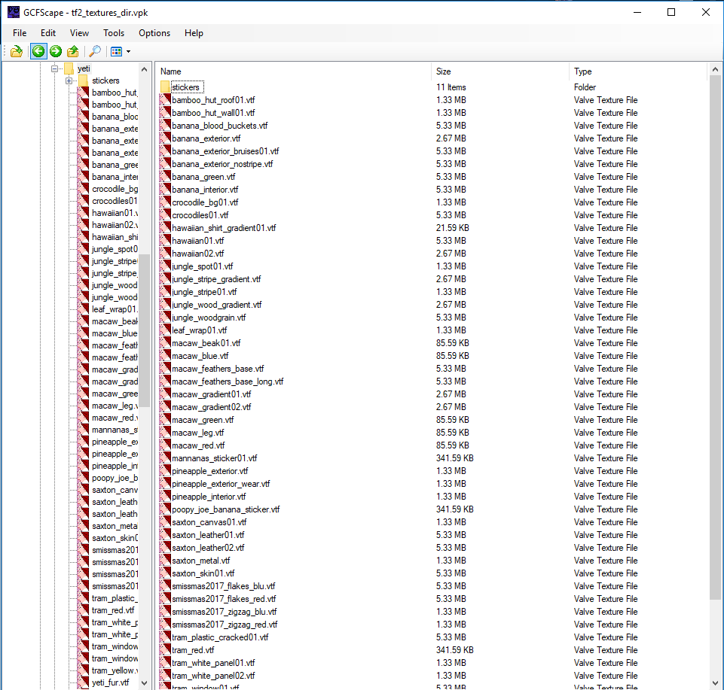
Task: Click the yeti folder icon in tree
Action: point(69,68)
